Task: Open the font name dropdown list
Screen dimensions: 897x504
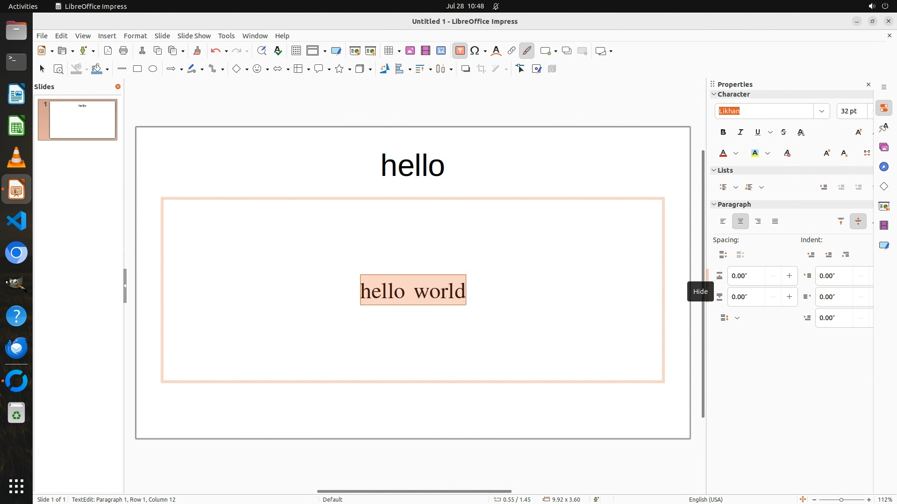Action: click(821, 111)
